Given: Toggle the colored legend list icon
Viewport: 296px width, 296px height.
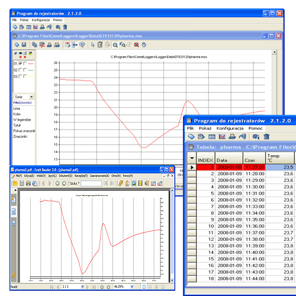Looking at the screenshot, I should coord(67,45).
